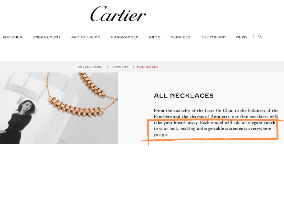Open the Watches menu
The height and width of the screenshot is (198, 284).
[x=12, y=37]
